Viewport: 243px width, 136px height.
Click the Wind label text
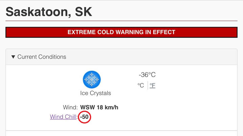pos(70,108)
